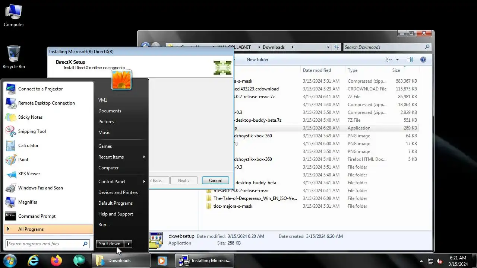Sort by Date modified column header
This screenshot has width=477, height=268.
point(317,70)
